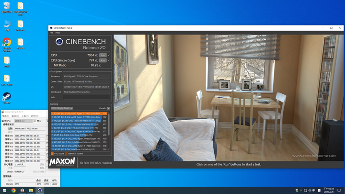
Task: Click Core Temp frequency #4 value 4996.72MHz
Action: [30, 150]
